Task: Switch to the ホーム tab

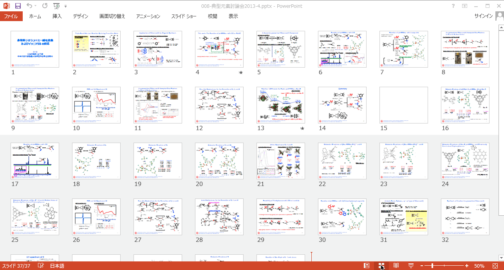Action: pyautogui.click(x=35, y=16)
